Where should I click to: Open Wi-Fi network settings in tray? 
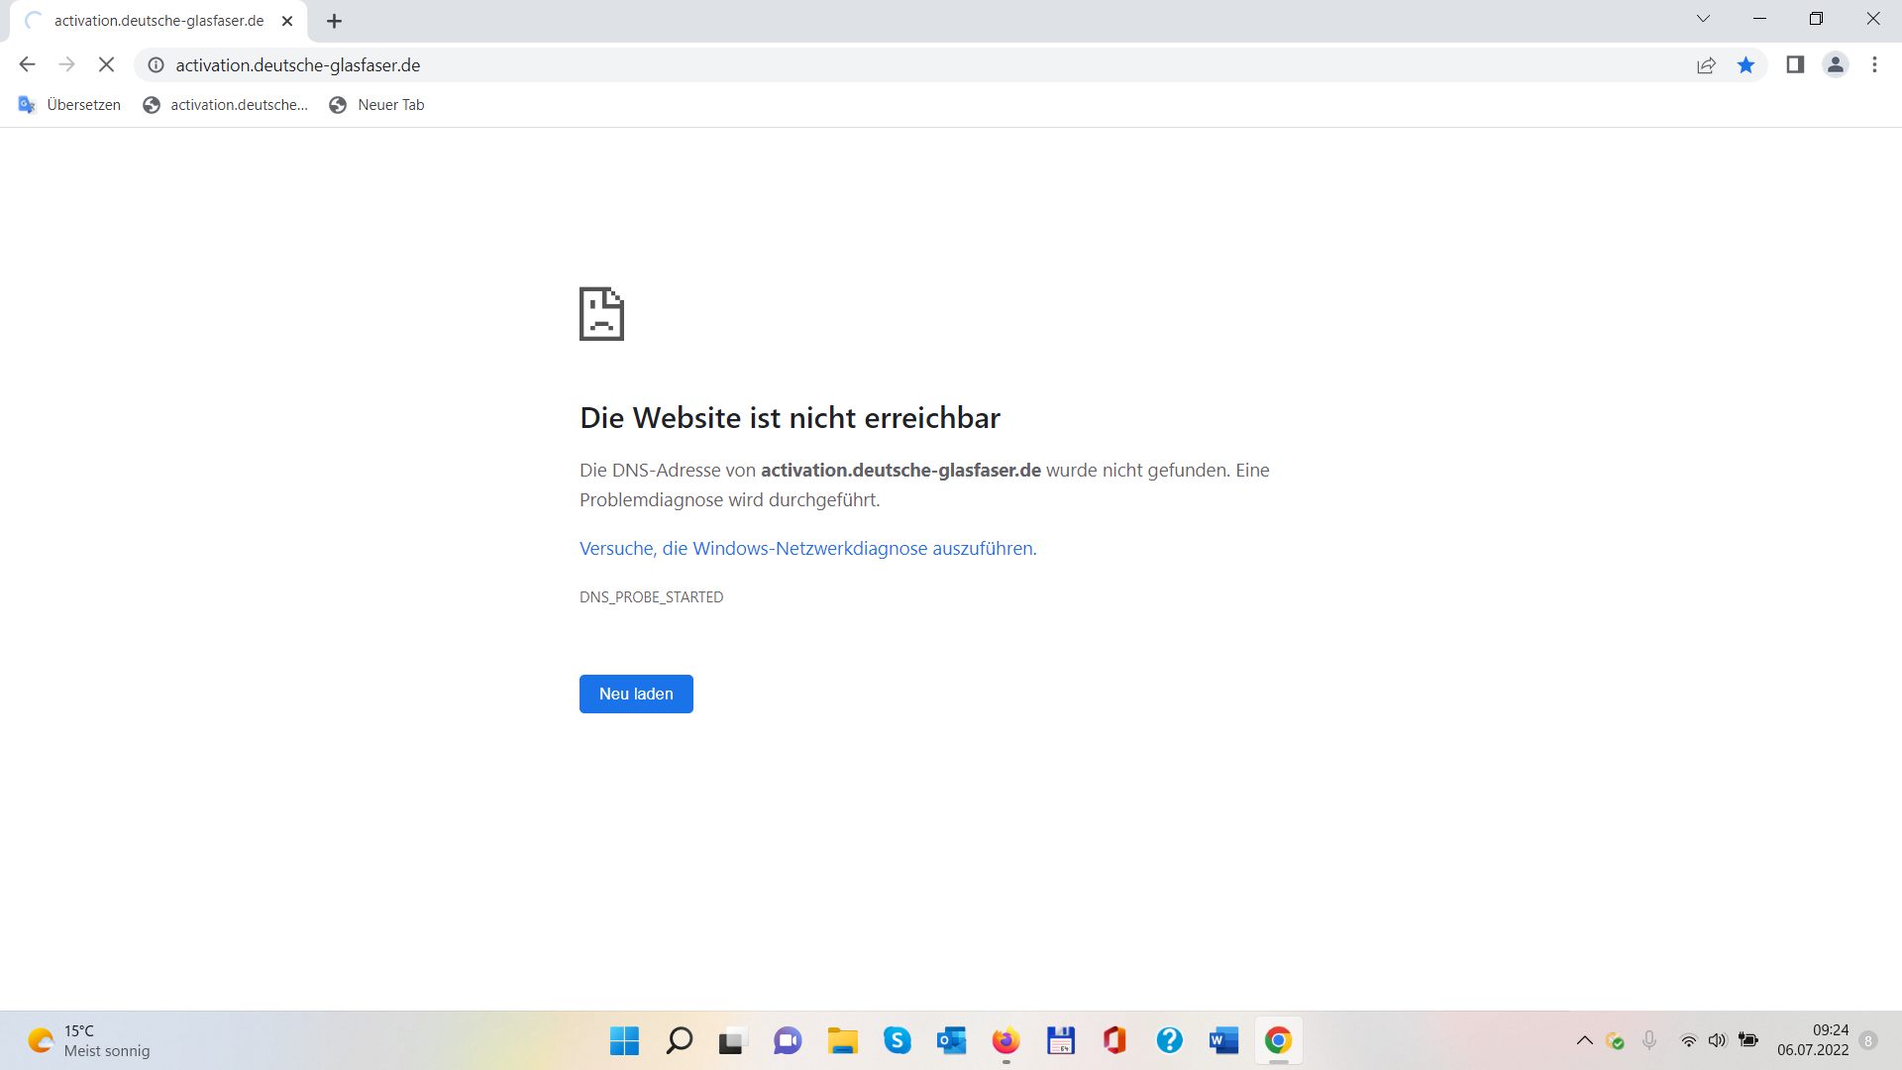1688,1041
